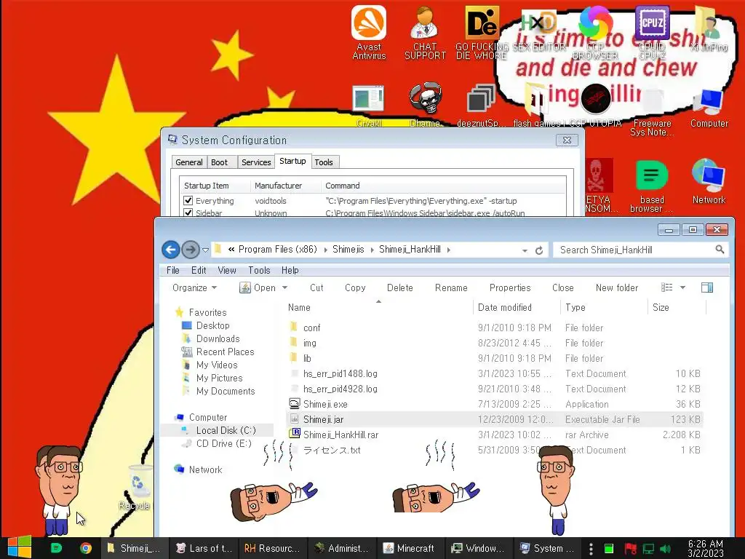Switch to the Tools tab in System Configuration

point(324,162)
